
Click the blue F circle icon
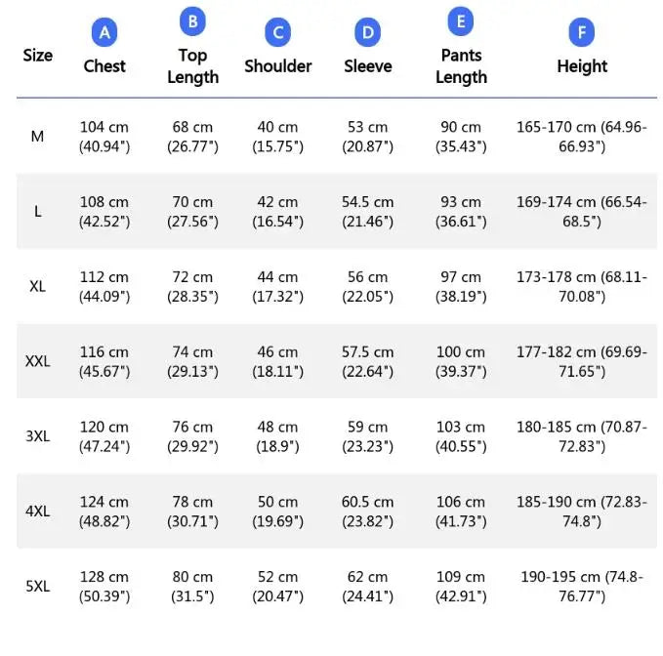[x=582, y=32]
